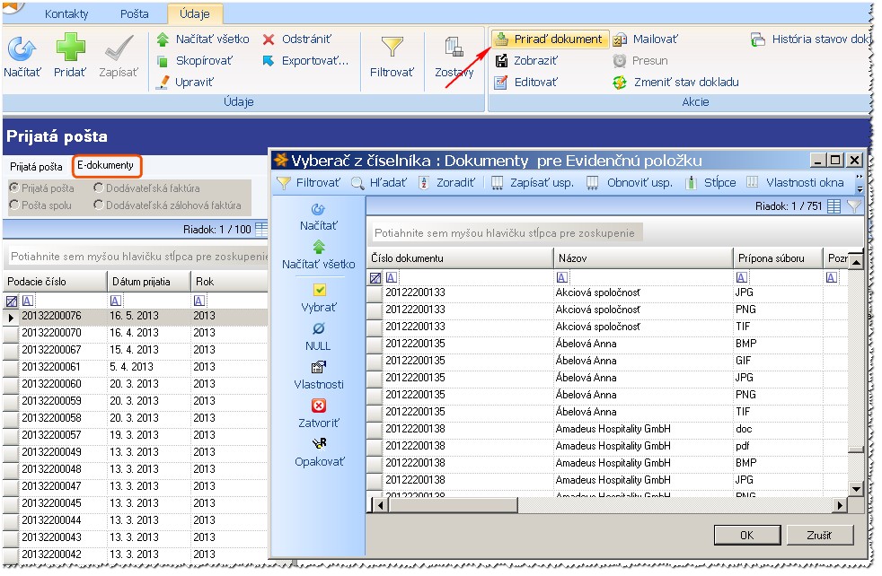Click the grid icon beside Riadok: 1 / 751
This screenshot has height=576, width=882.
[x=834, y=206]
